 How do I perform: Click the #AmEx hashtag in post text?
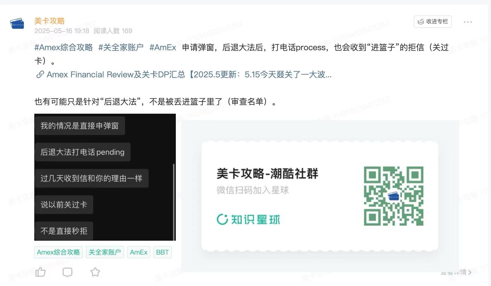coord(163,47)
